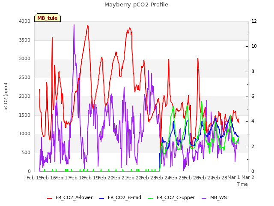Click the 2500 left y-axis tick label
The height and width of the screenshot is (206, 274).
(25, 77)
